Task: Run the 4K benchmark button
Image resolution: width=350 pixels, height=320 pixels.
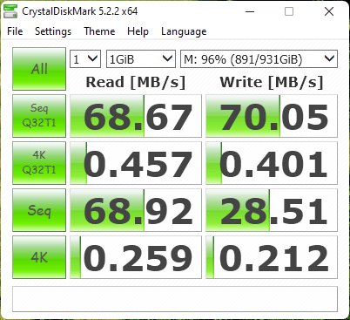Action: pyautogui.click(x=39, y=257)
